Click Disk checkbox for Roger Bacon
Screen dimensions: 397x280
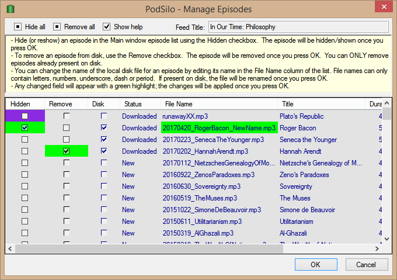point(104,127)
